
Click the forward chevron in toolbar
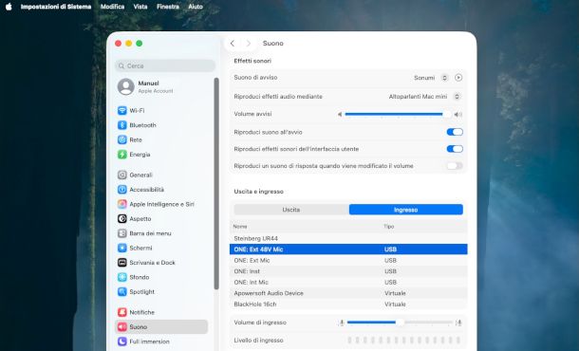(x=249, y=44)
